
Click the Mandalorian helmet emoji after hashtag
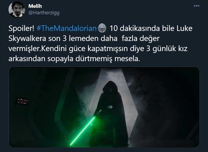tap(102, 28)
